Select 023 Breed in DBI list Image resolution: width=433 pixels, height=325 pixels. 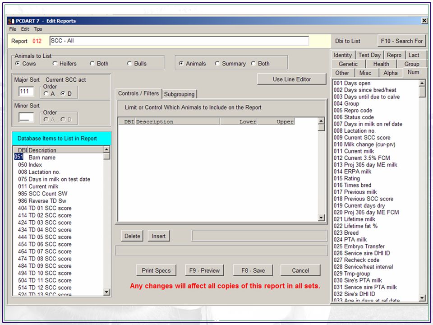pos(376,233)
